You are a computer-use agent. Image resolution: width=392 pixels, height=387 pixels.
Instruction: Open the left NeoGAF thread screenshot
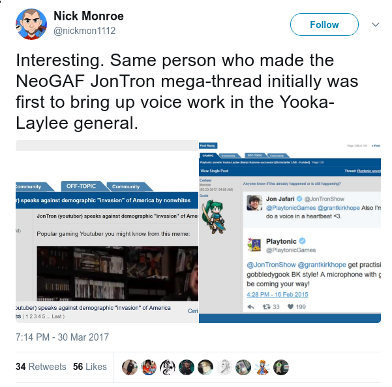coord(107,231)
